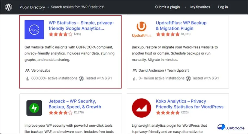This screenshot has height=134, width=248.
Task: Open Koko Analytics plugin title link
Action: coord(189,104)
